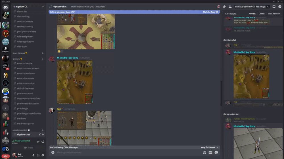Open emoji picker smiley icon

[216, 152]
